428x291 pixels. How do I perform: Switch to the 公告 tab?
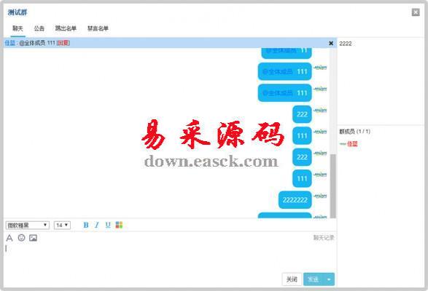pos(39,28)
